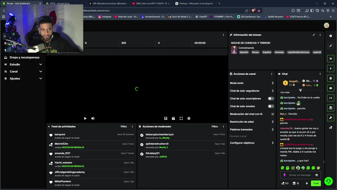Open Acciones de canal options menu
This screenshot has width=337, height=190.
272,74
